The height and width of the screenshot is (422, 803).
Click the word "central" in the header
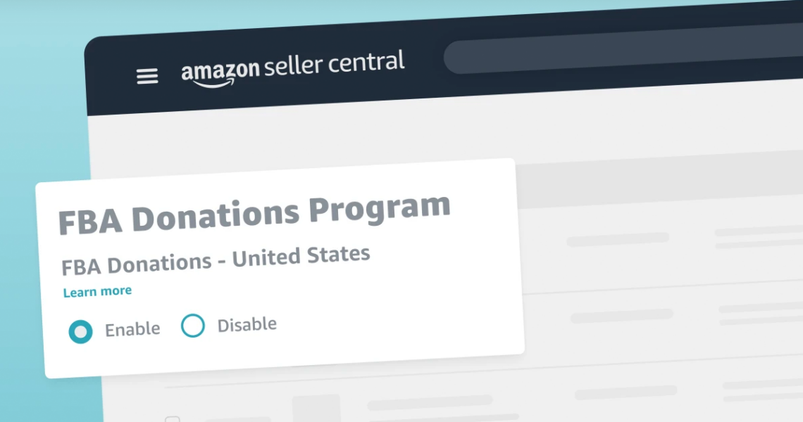(364, 63)
